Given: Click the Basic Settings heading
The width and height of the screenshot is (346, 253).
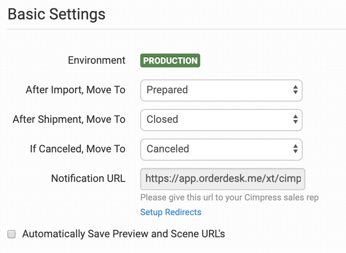Looking at the screenshot, I should (57, 14).
